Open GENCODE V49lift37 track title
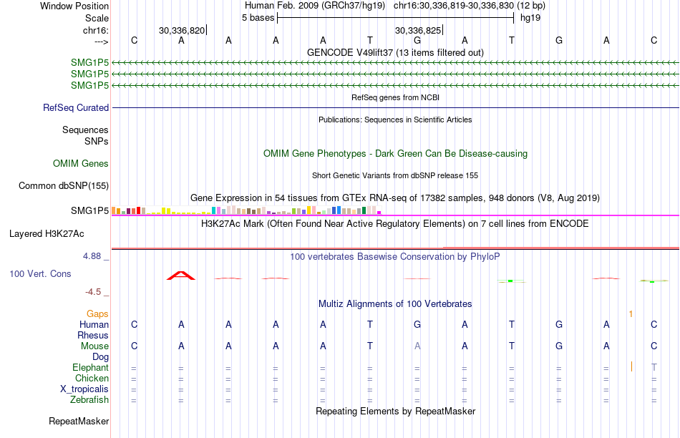This screenshot has height=438, width=680. [x=395, y=52]
